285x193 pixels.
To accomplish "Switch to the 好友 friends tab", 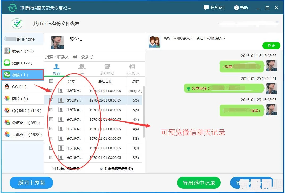I will (57, 69).
